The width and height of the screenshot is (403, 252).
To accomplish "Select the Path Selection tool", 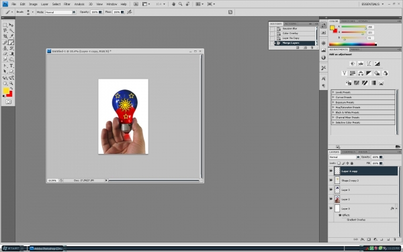I will tap(5, 71).
